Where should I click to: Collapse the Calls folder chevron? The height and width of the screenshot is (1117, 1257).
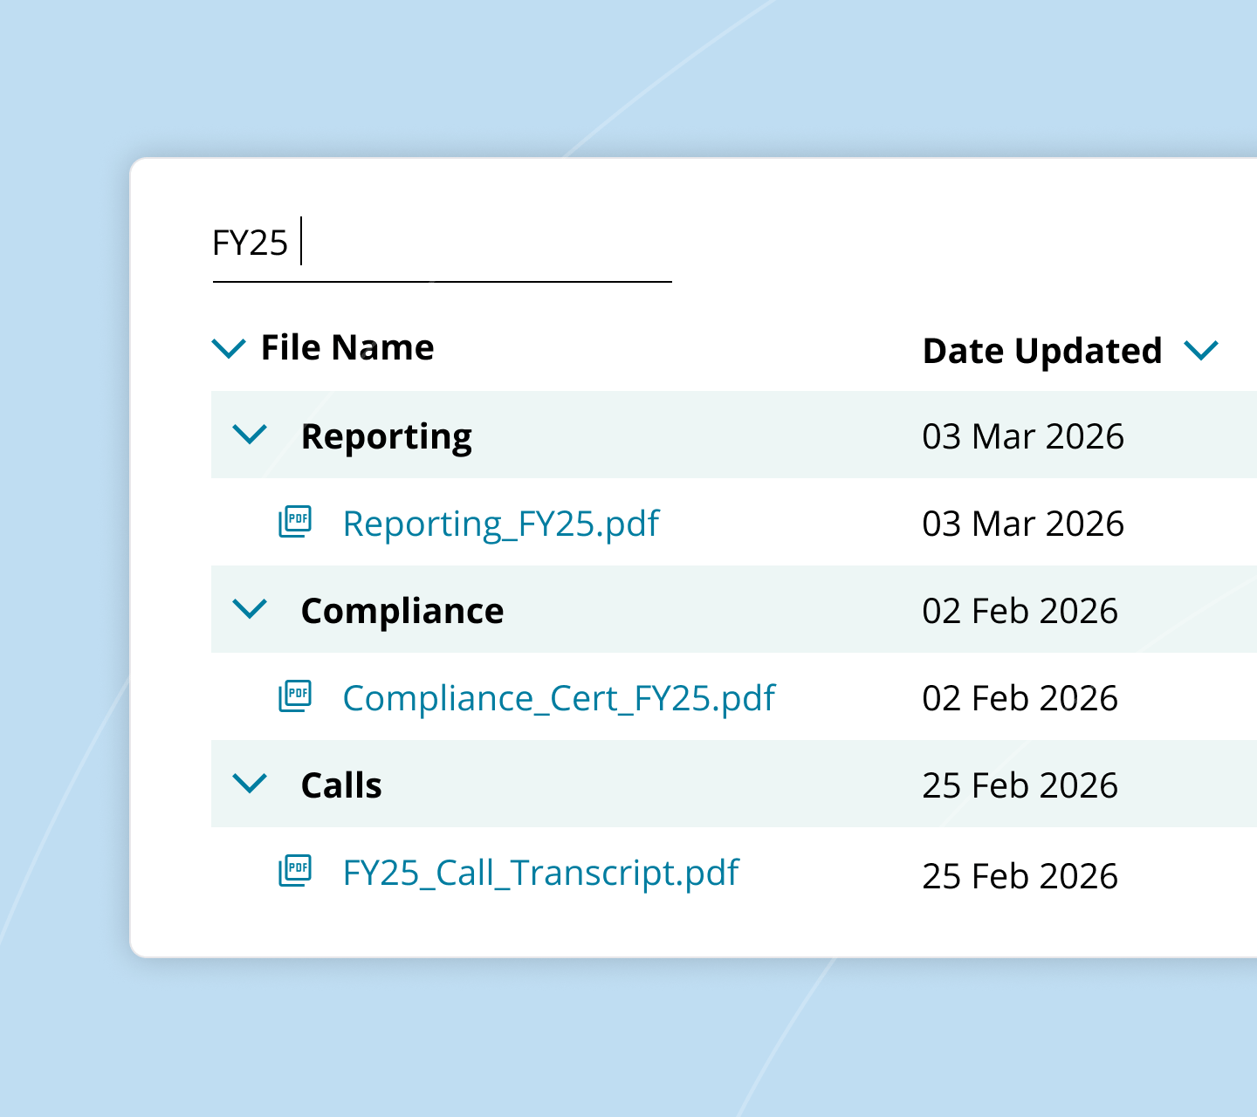pos(250,783)
